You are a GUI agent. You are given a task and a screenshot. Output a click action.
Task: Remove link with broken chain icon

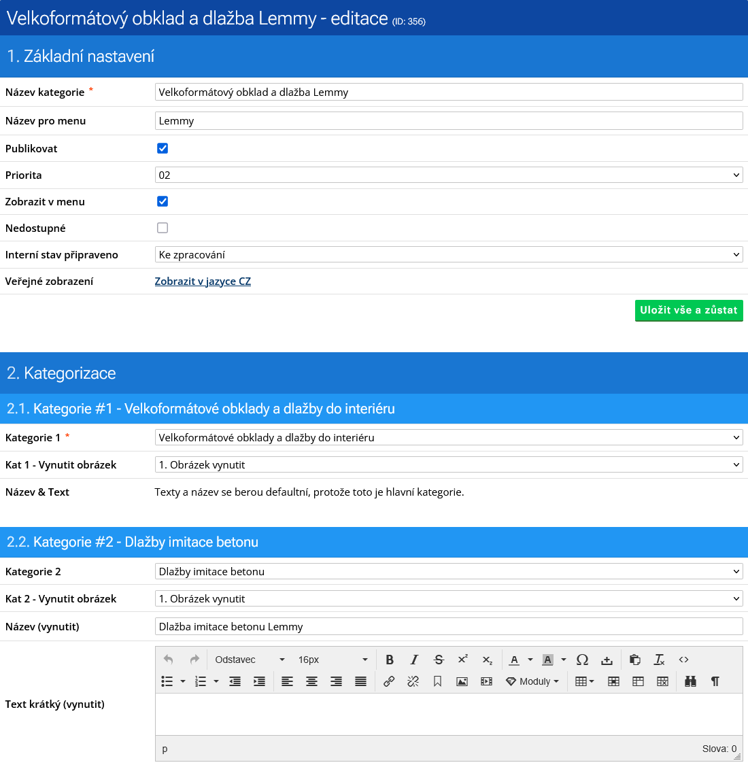(413, 681)
